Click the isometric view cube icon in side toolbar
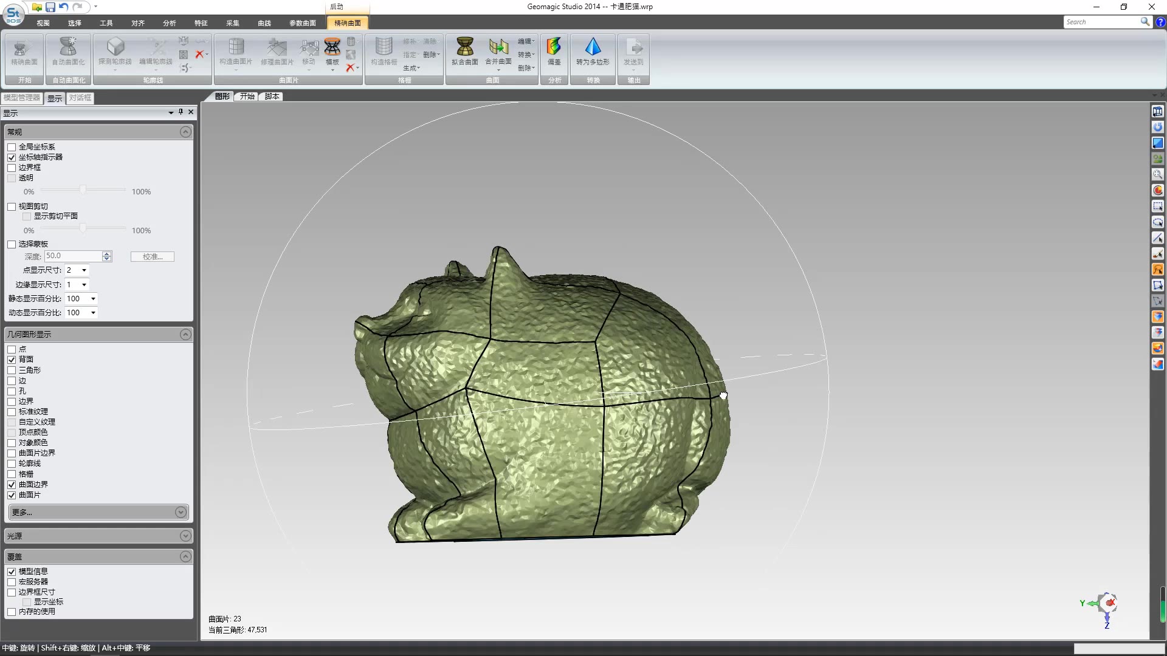Screen dimensions: 1167x656 [x=1158, y=111]
